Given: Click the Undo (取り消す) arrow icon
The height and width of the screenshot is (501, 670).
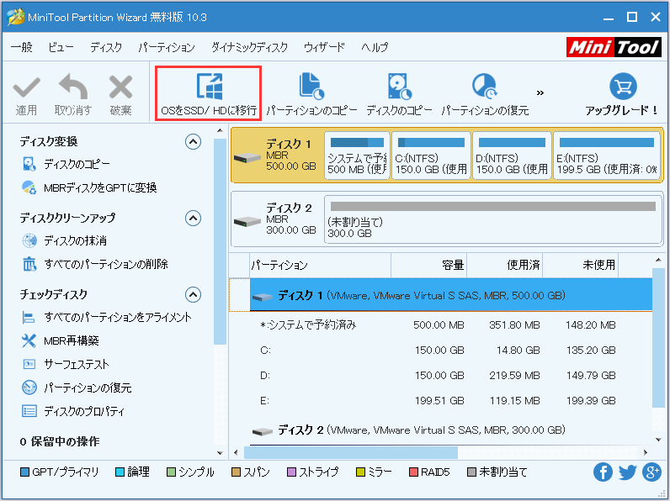Looking at the screenshot, I should (73, 87).
